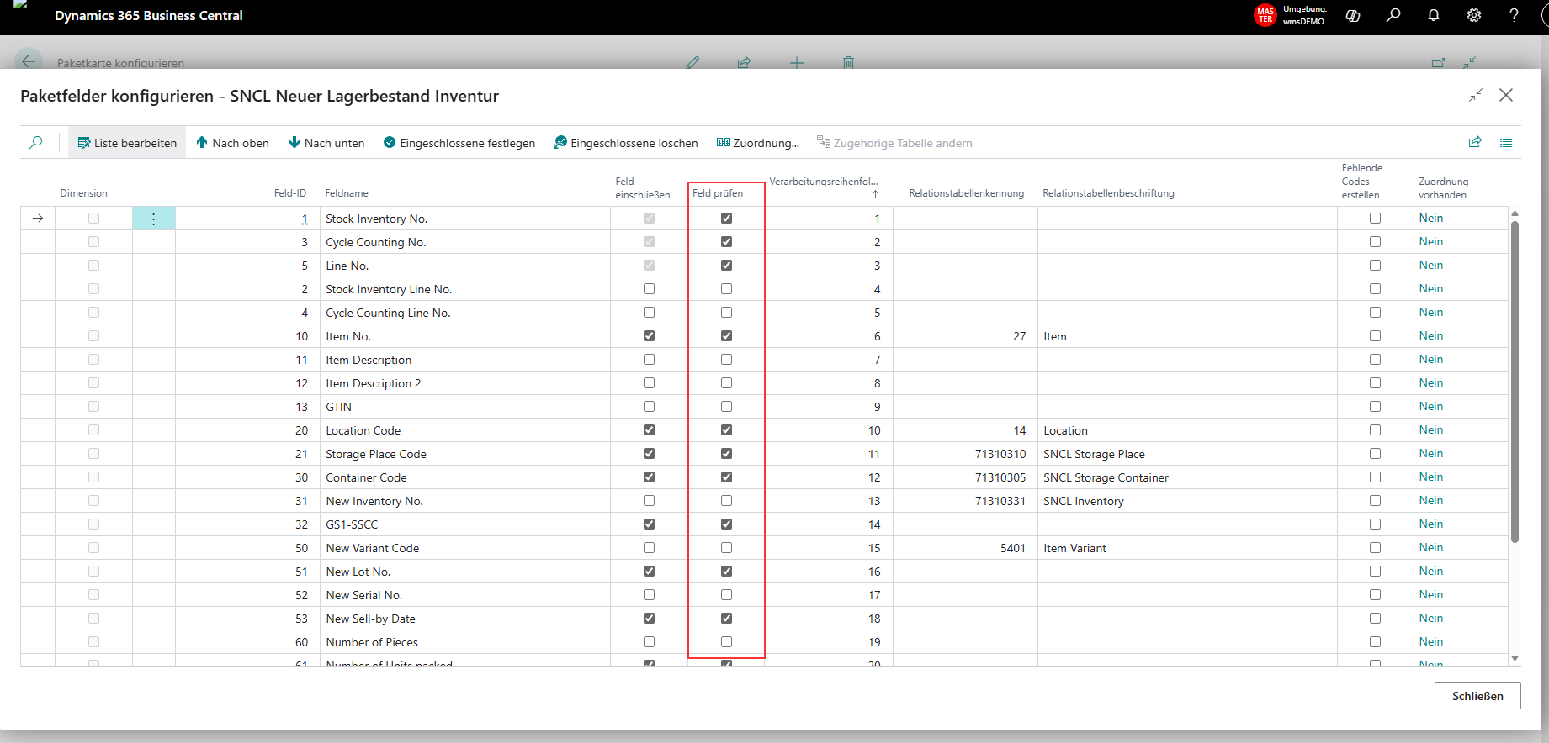
Task: Click the Feld-ID column header
Action: click(290, 193)
